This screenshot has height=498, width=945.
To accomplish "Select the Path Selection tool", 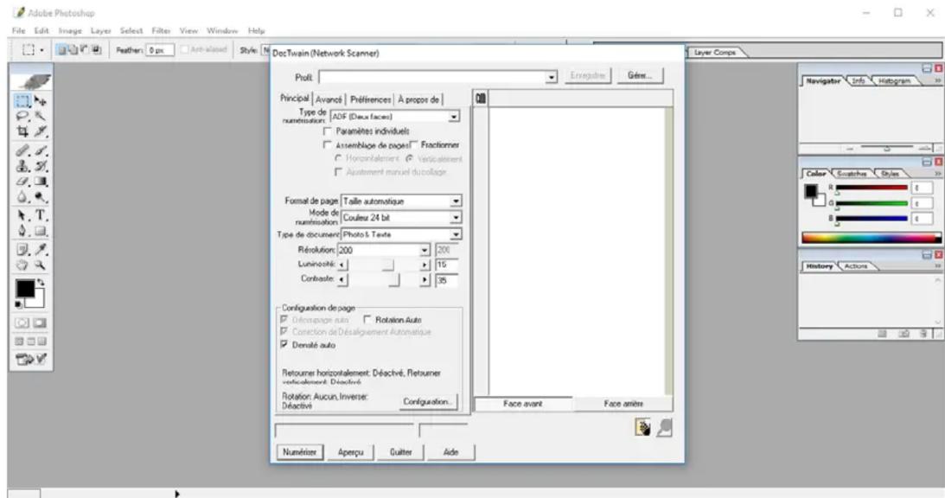I will pos(22,215).
